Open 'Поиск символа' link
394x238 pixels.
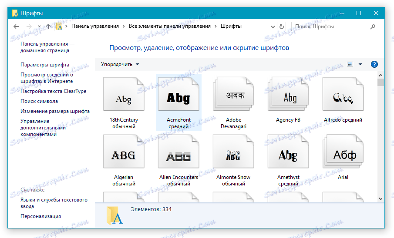(39, 101)
